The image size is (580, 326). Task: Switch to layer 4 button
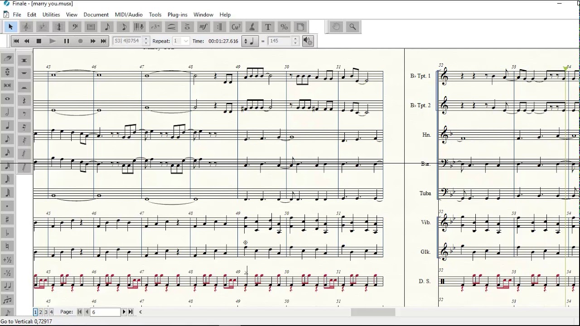coord(51,312)
